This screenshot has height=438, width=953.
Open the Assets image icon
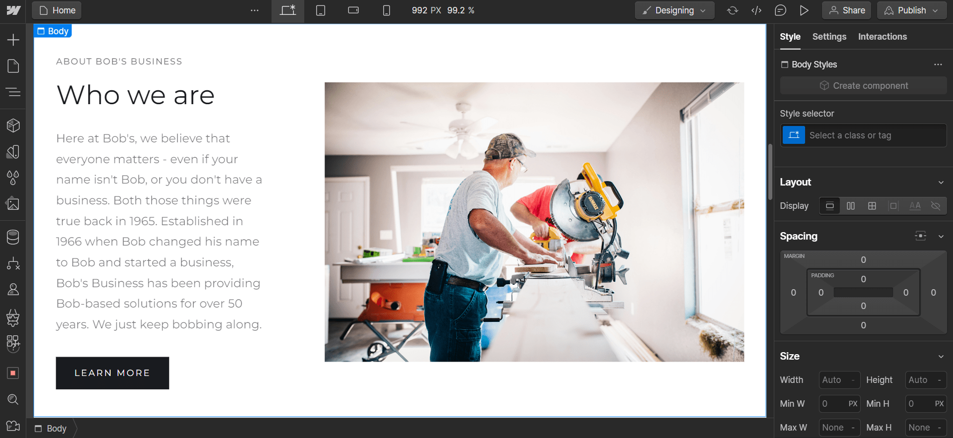click(13, 204)
